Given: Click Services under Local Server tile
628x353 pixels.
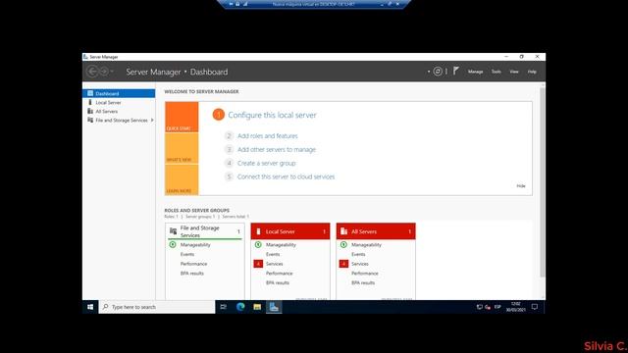Looking at the screenshot, I should tap(275, 264).
